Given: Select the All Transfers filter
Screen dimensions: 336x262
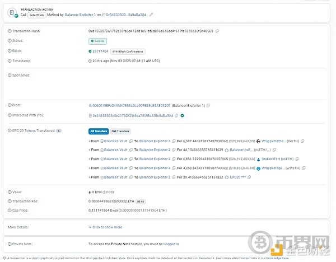Looking at the screenshot, I should point(99,131).
